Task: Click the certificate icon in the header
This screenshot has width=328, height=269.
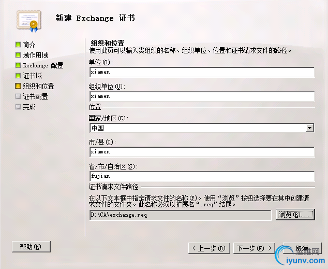Action: [29, 21]
